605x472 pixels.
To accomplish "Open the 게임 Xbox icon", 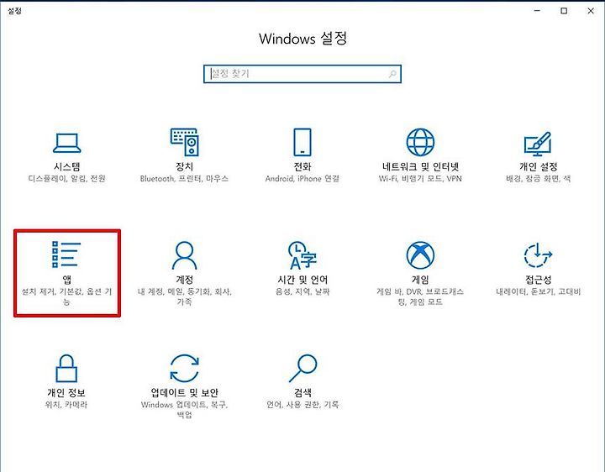I will [420, 255].
